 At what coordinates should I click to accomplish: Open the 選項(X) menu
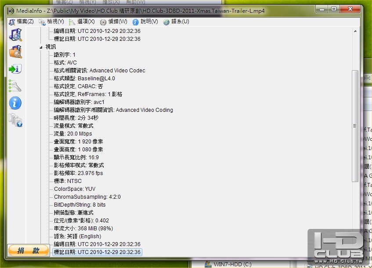(x=82, y=21)
